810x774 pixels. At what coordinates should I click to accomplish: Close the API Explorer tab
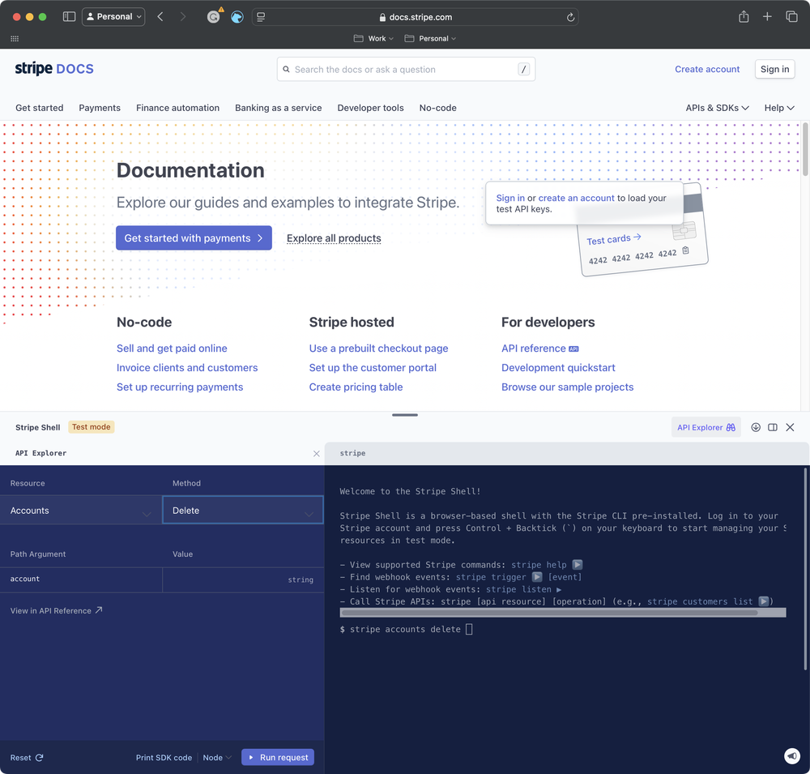[x=316, y=453]
